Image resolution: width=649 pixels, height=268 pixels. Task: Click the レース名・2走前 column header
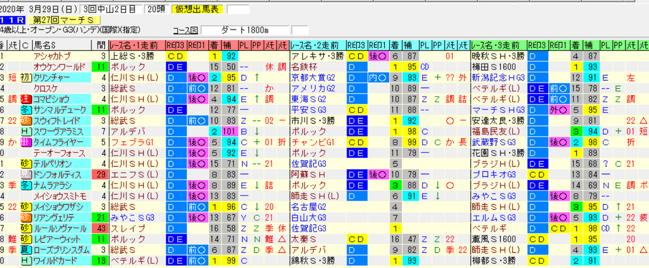tap(318, 45)
